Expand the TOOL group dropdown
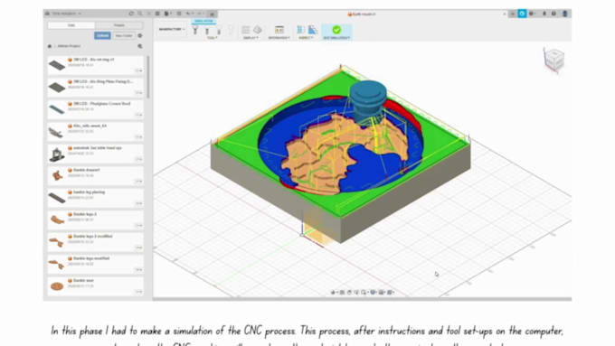This screenshot has height=346, width=615. tap(213, 38)
